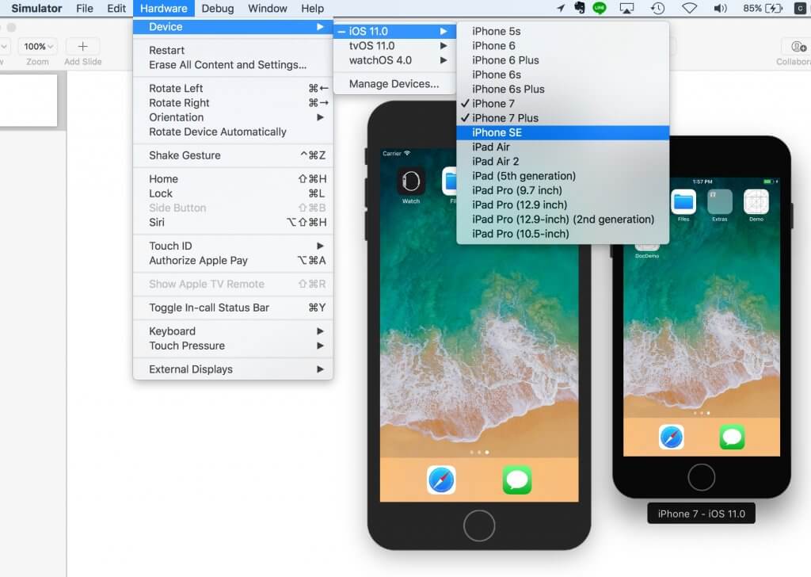Open the Help menu
811x577 pixels.
click(x=312, y=8)
